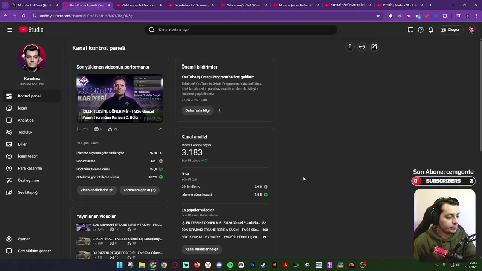Open the browser extensions puzzle icon
Screen dimensions: 482x271
[x=445, y=16]
